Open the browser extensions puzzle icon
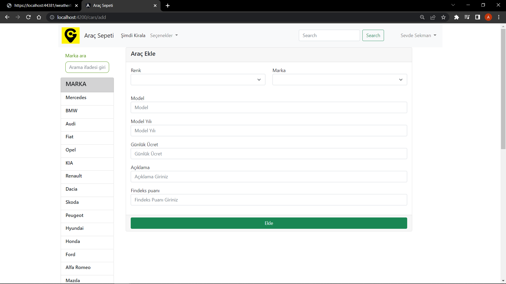This screenshot has height=284, width=506. (456, 17)
